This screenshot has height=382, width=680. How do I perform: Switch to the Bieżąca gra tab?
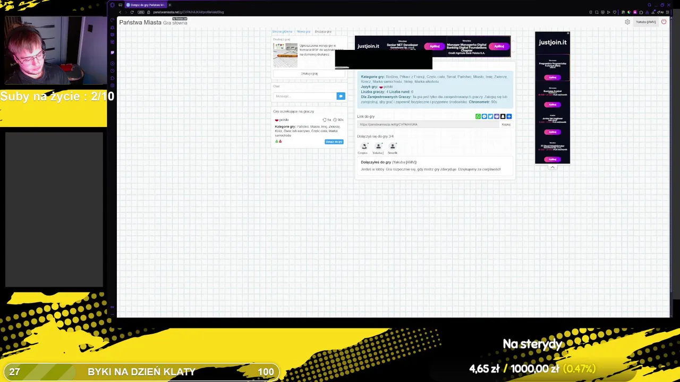tap(323, 32)
